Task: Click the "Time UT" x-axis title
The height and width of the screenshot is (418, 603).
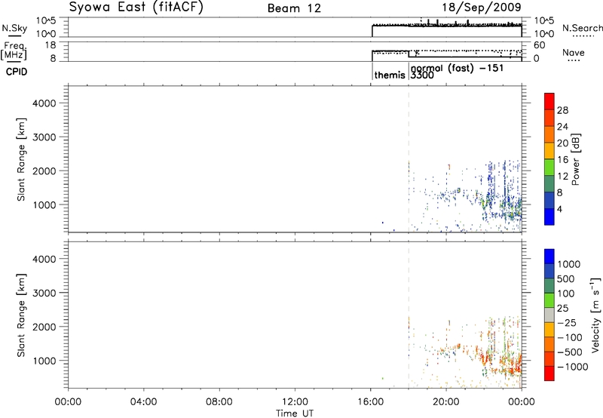Action: (295, 413)
